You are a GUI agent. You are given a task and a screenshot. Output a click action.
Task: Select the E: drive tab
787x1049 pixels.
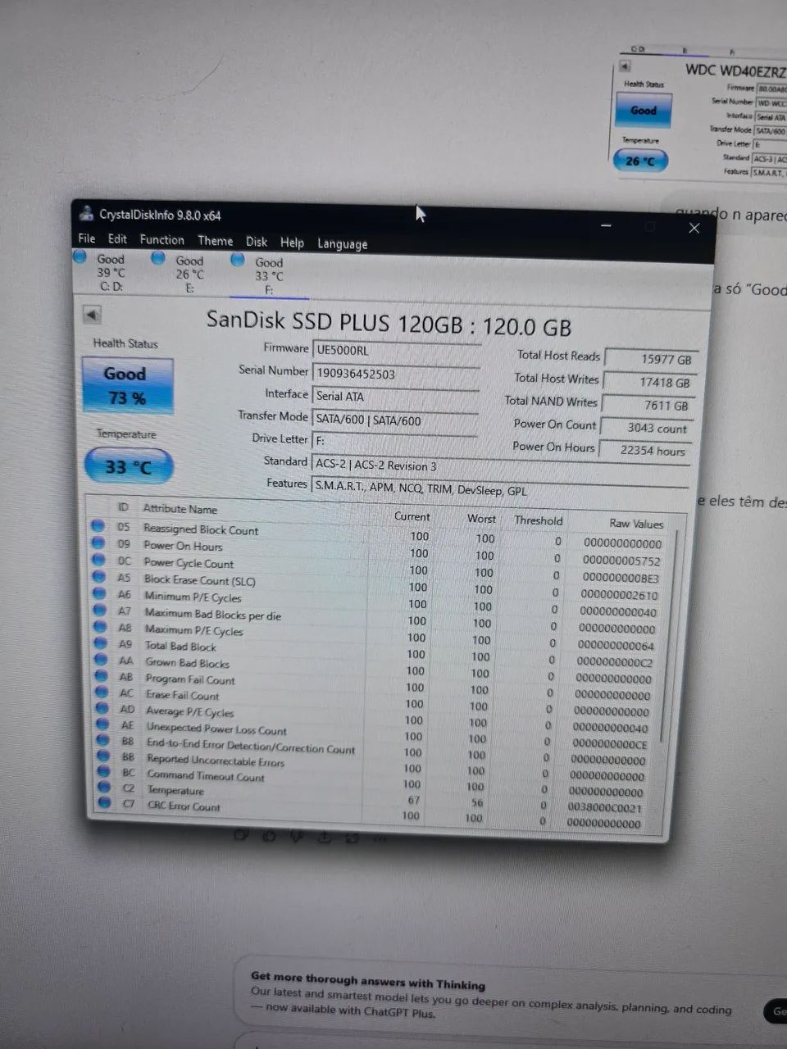pyautogui.click(x=189, y=274)
